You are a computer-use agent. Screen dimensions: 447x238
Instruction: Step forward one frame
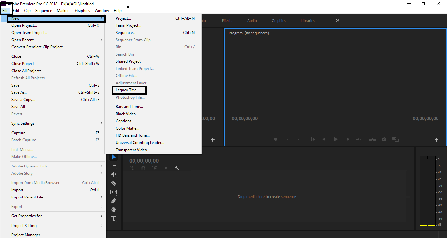pyautogui.click(x=347, y=139)
